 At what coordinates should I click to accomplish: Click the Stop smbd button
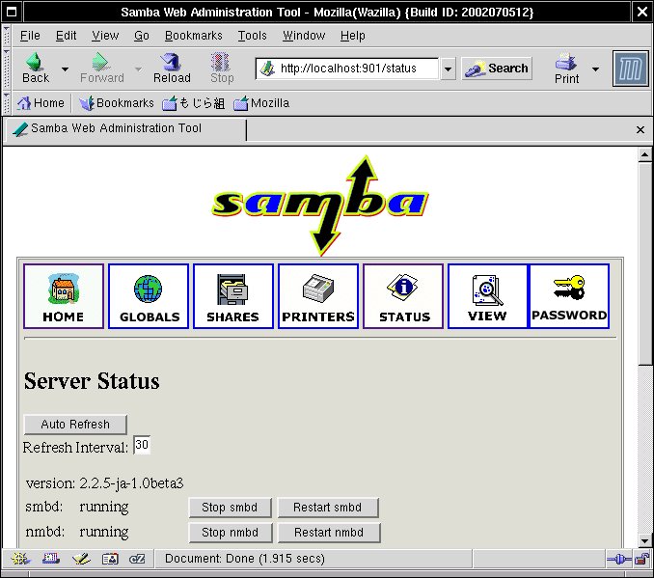[230, 508]
